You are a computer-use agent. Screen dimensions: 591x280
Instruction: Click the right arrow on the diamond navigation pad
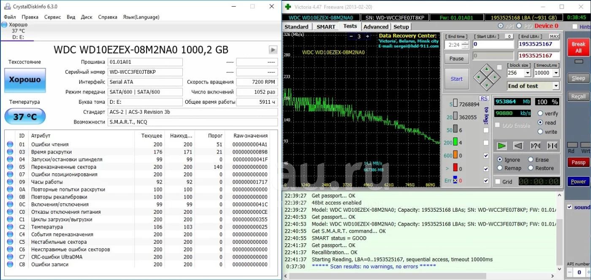coord(495,77)
